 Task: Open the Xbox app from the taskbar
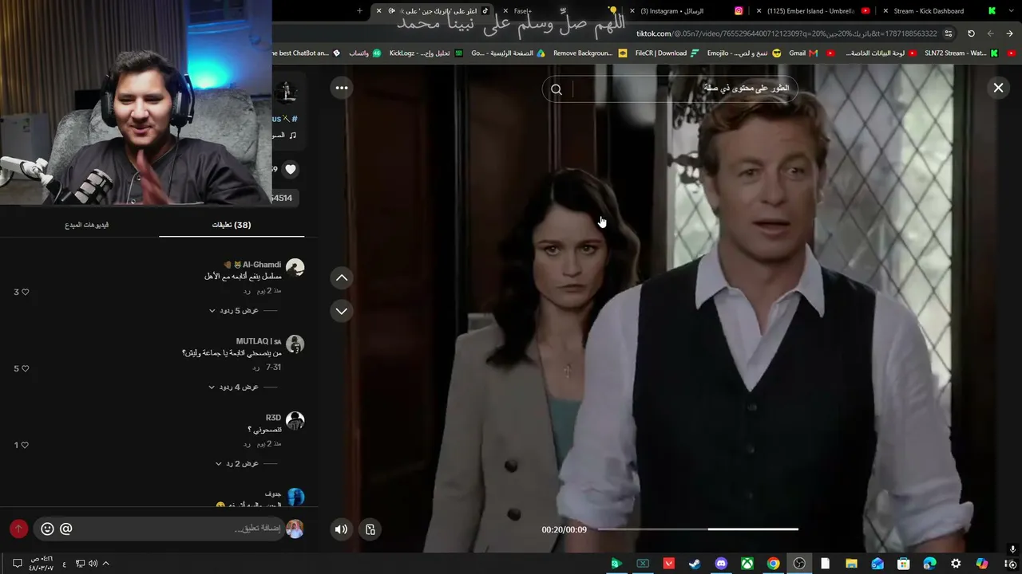coord(747,564)
